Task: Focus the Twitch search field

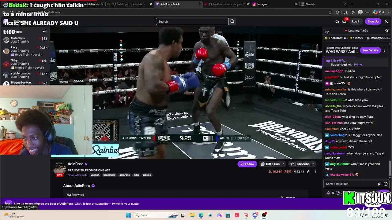Action: click(192, 21)
